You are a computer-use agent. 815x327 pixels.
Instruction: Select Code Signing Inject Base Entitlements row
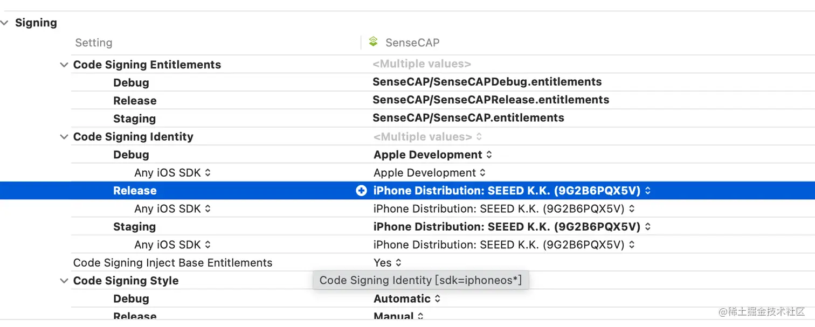[172, 263]
